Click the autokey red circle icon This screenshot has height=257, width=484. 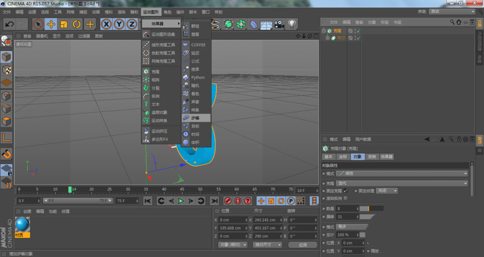pos(238,201)
